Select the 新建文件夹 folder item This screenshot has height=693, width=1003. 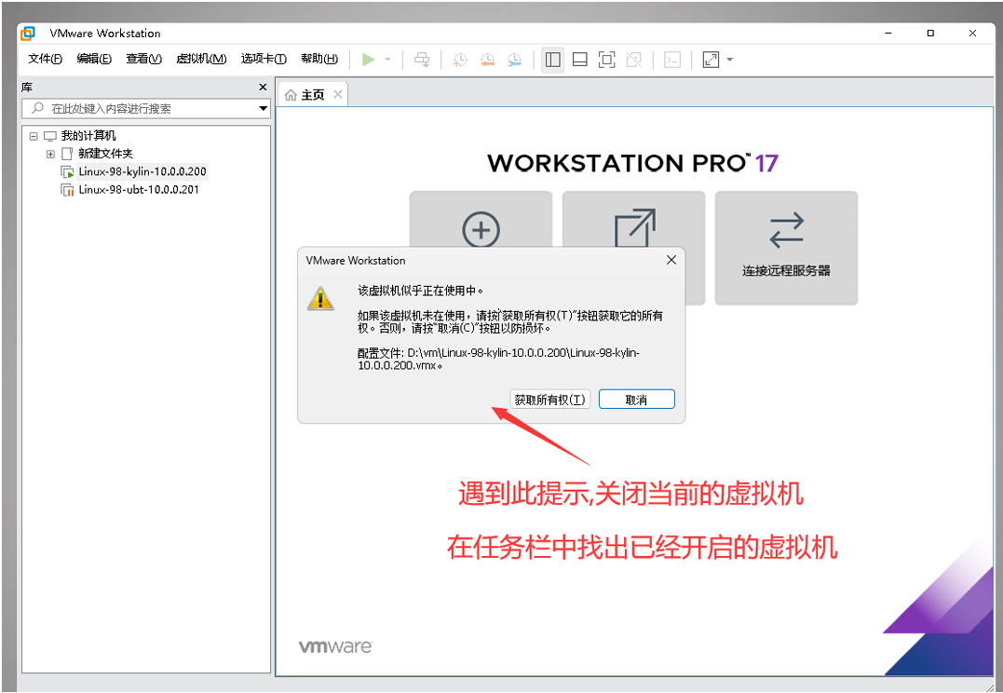105,154
